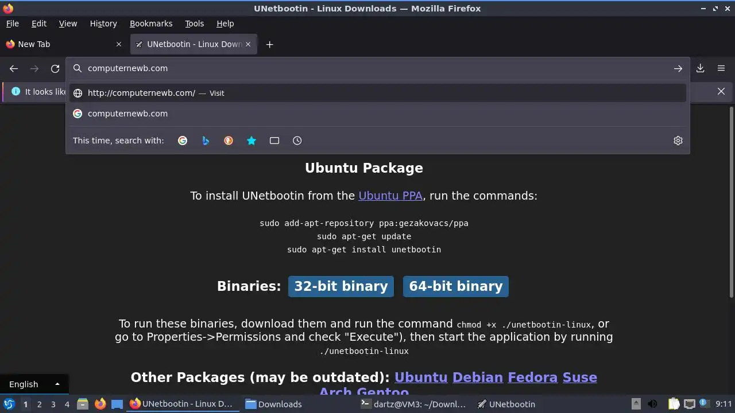This screenshot has width=735, height=413.
Task: Open the Downloads panel icon in toolbar
Action: click(x=701, y=68)
